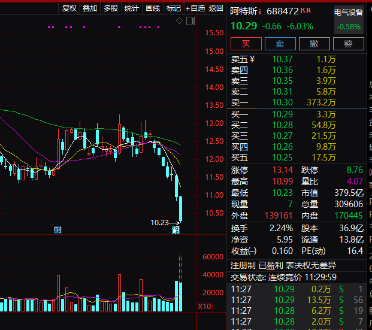Click 外盘 value 139161

[279, 216]
